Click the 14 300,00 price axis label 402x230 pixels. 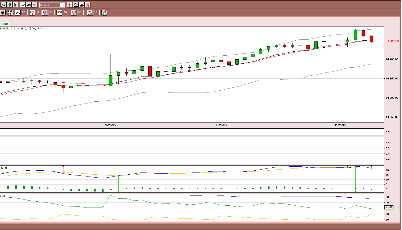click(392, 98)
